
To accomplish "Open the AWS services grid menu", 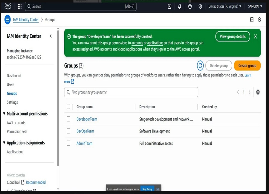I will pyautogui.click(x=20, y=7).
